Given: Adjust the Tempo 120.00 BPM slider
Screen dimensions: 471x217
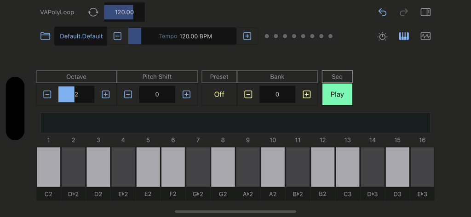Looking at the screenshot, I should pyautogui.click(x=182, y=36).
